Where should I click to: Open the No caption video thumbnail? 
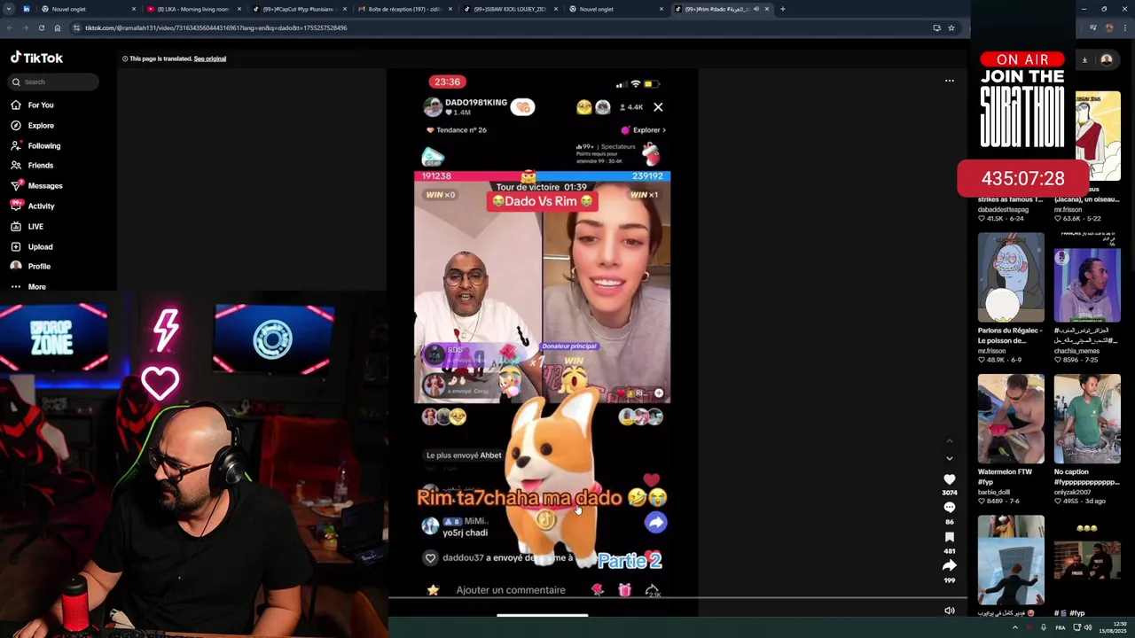[x=1087, y=418]
